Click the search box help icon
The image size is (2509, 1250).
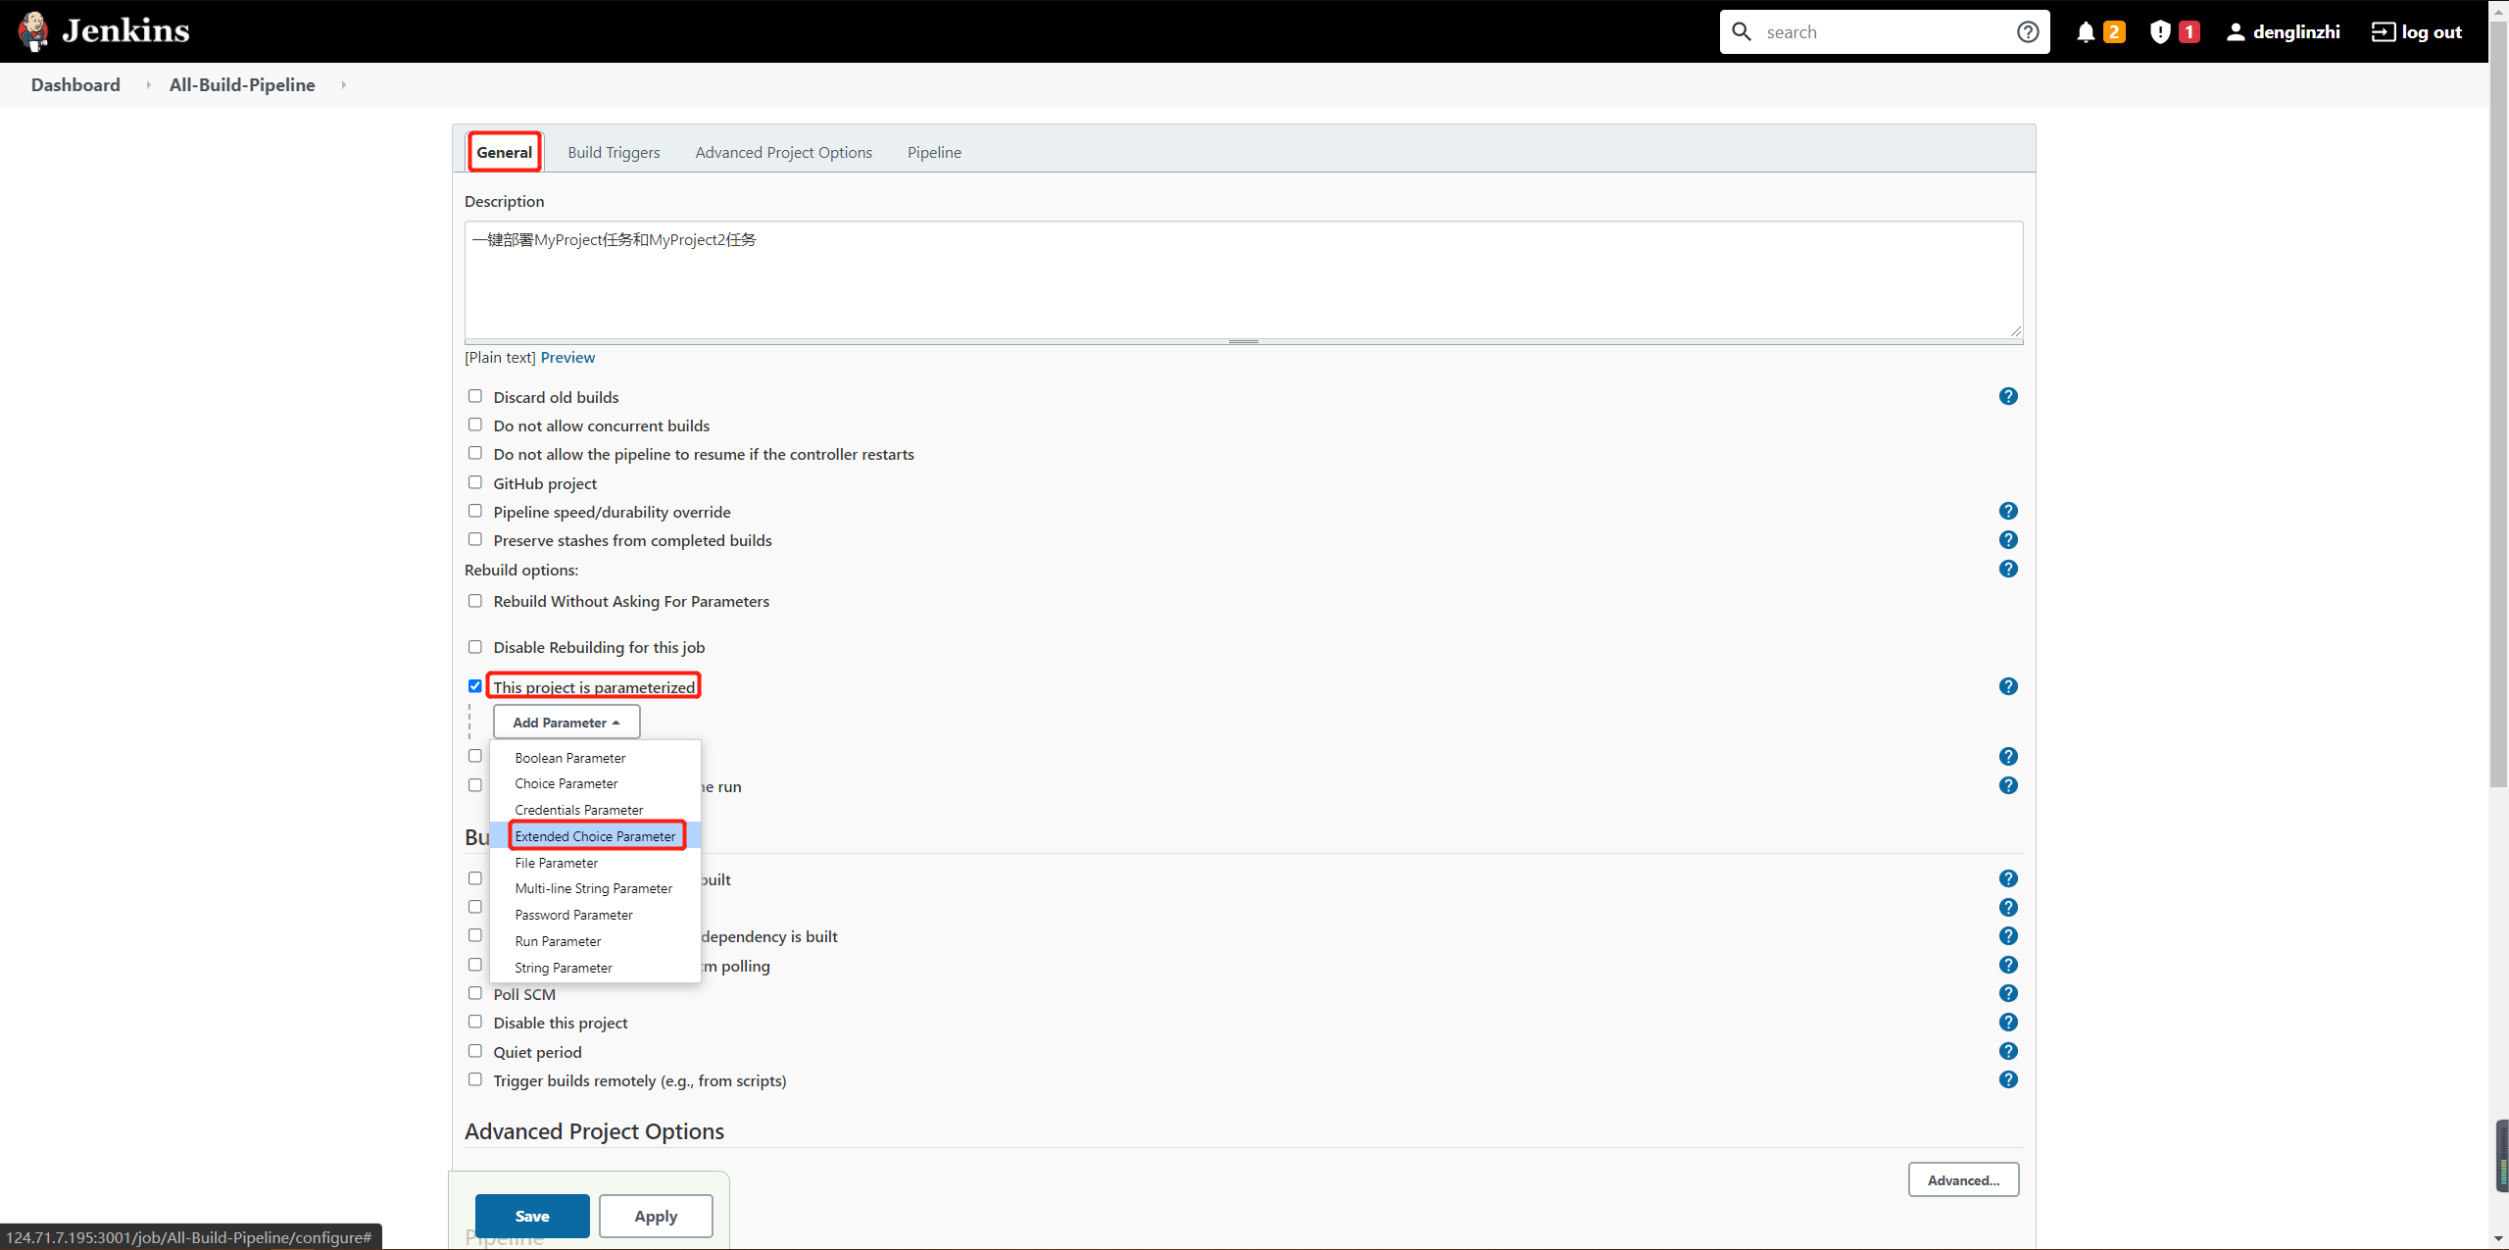tap(2028, 32)
